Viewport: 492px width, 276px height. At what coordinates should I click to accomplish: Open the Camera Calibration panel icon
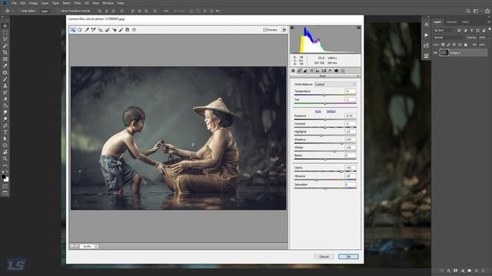pos(336,71)
